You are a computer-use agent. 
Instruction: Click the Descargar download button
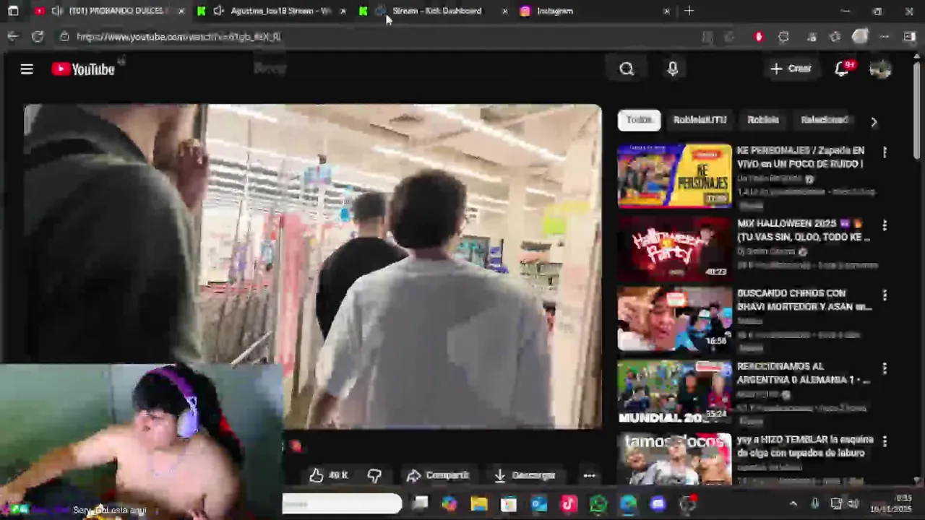(x=525, y=475)
